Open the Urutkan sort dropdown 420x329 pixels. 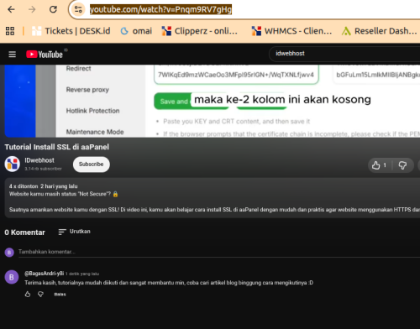click(74, 232)
